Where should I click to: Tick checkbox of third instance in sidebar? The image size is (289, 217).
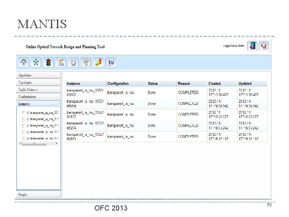23,126
